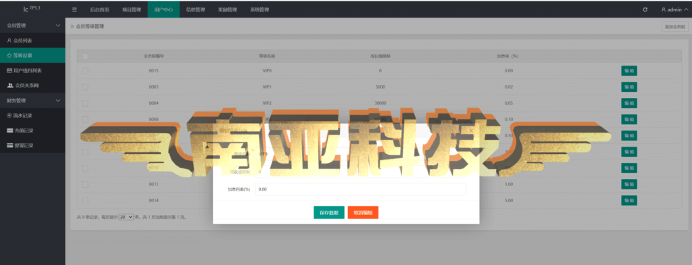This screenshot has height=265, width=692.
Task: Click the star icon beside 等级设置
Action: tap(9, 55)
